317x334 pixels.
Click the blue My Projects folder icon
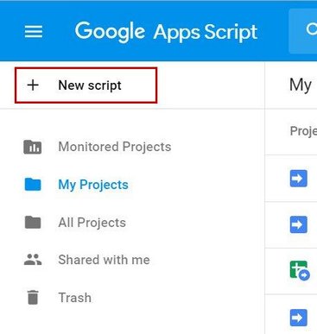pos(33,185)
